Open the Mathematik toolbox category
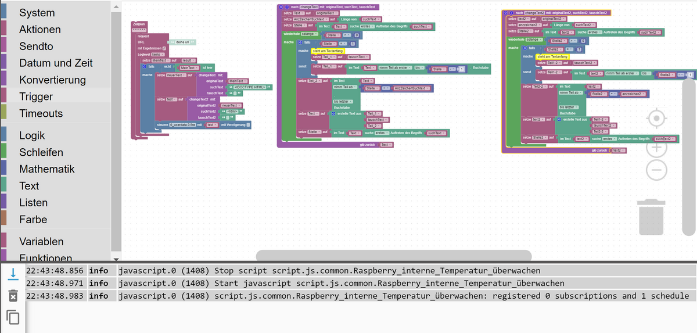Screen dimensions: 697x333 pos(47,169)
